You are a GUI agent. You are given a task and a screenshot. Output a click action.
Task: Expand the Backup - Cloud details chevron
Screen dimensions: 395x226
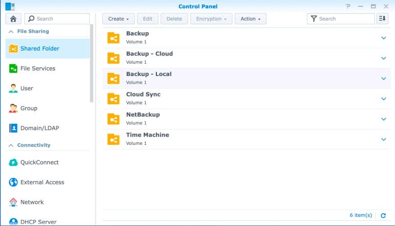click(383, 58)
